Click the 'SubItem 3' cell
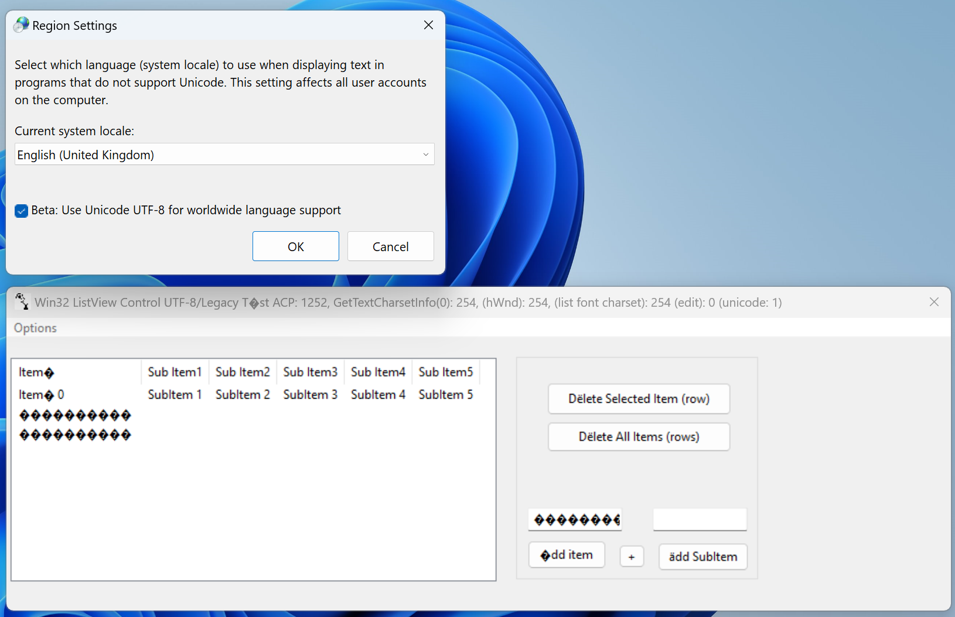Viewport: 955px width, 617px height. click(311, 395)
